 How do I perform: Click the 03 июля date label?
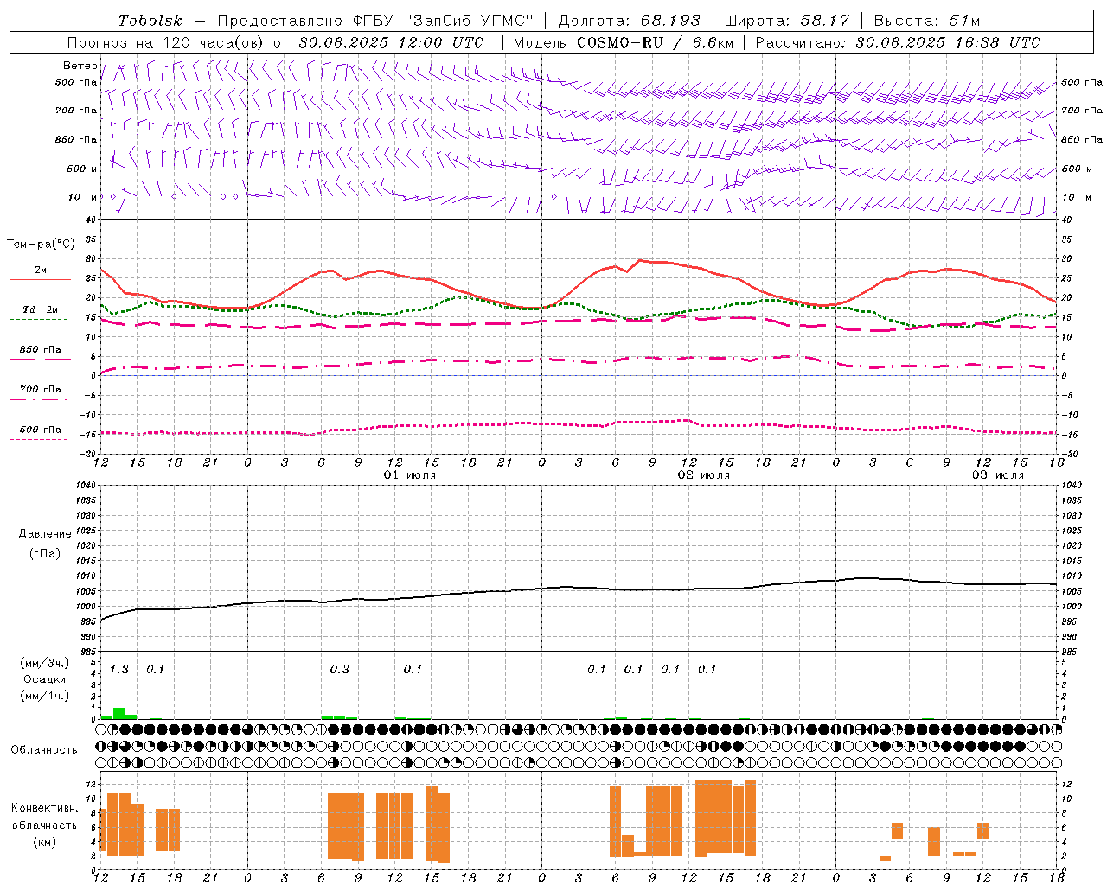997,475
